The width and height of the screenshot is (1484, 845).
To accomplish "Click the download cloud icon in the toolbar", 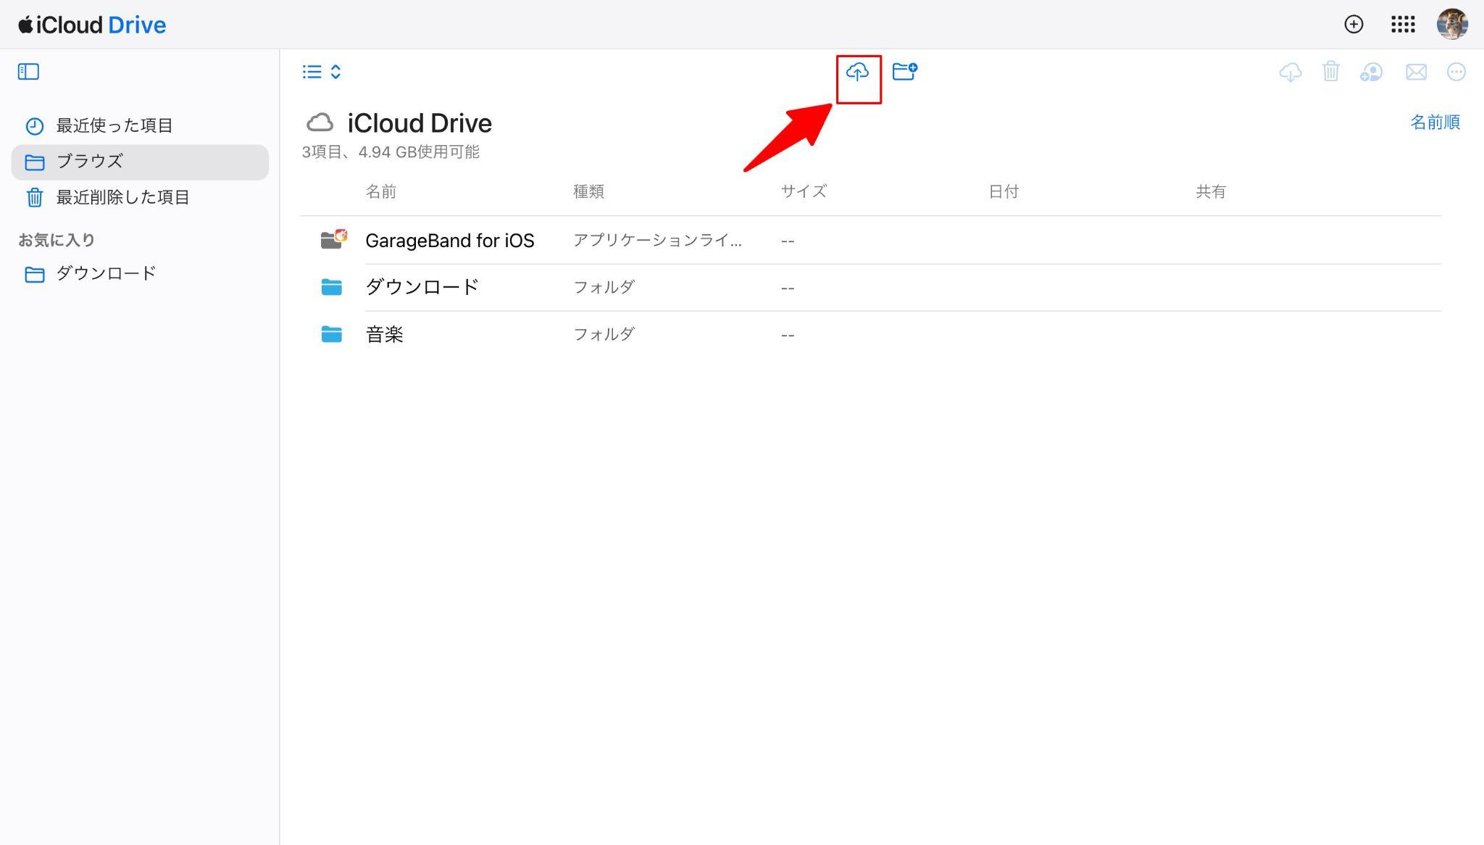I will point(1291,72).
